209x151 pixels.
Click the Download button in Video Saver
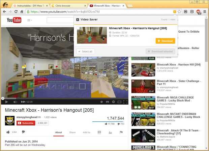click(165, 41)
